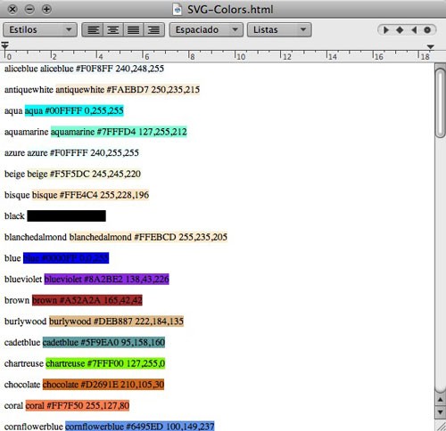Open the Espaciado dropdown
Image resolution: width=446 pixels, height=431 pixels.
[206, 30]
